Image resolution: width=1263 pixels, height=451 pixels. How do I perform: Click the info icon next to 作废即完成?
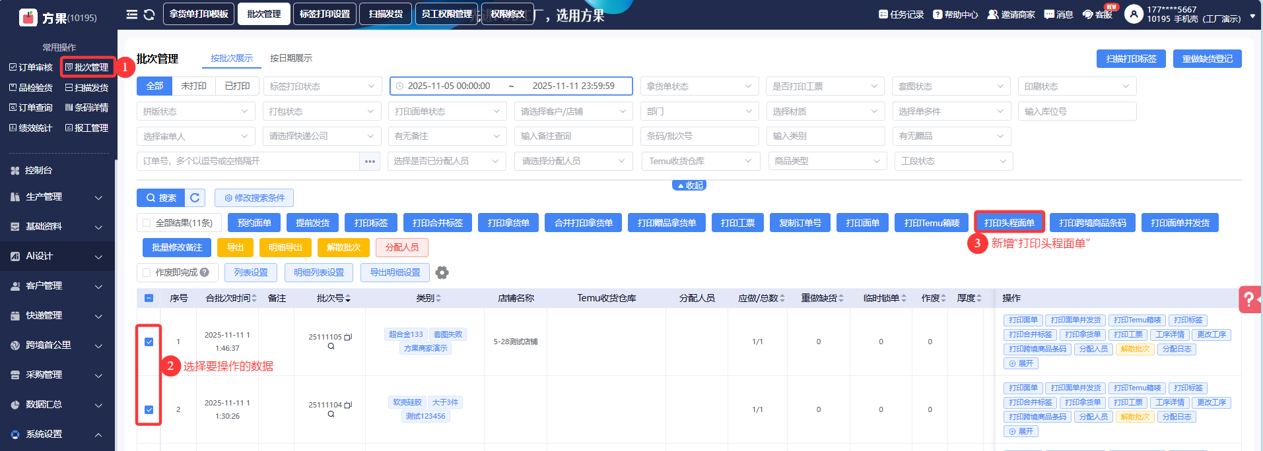pos(205,272)
